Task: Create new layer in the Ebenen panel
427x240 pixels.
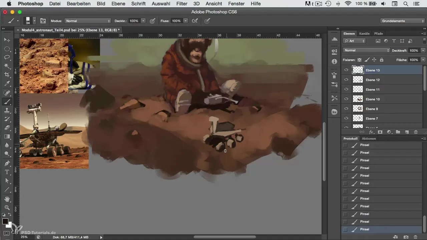Action: click(x=407, y=132)
